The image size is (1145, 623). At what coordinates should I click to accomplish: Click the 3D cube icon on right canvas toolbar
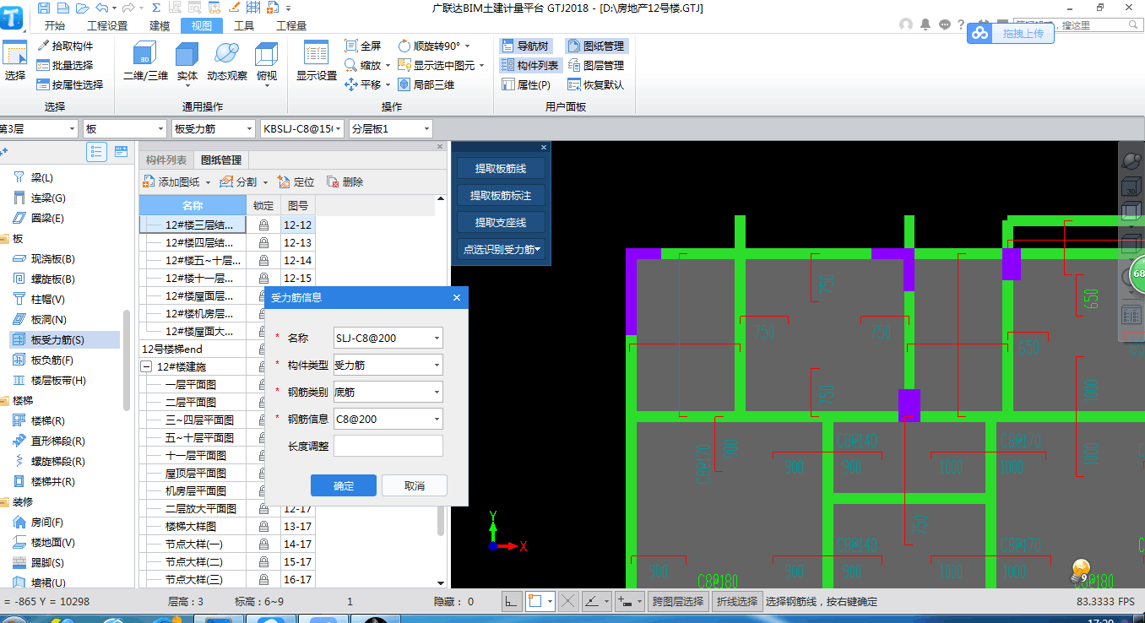click(x=1131, y=188)
